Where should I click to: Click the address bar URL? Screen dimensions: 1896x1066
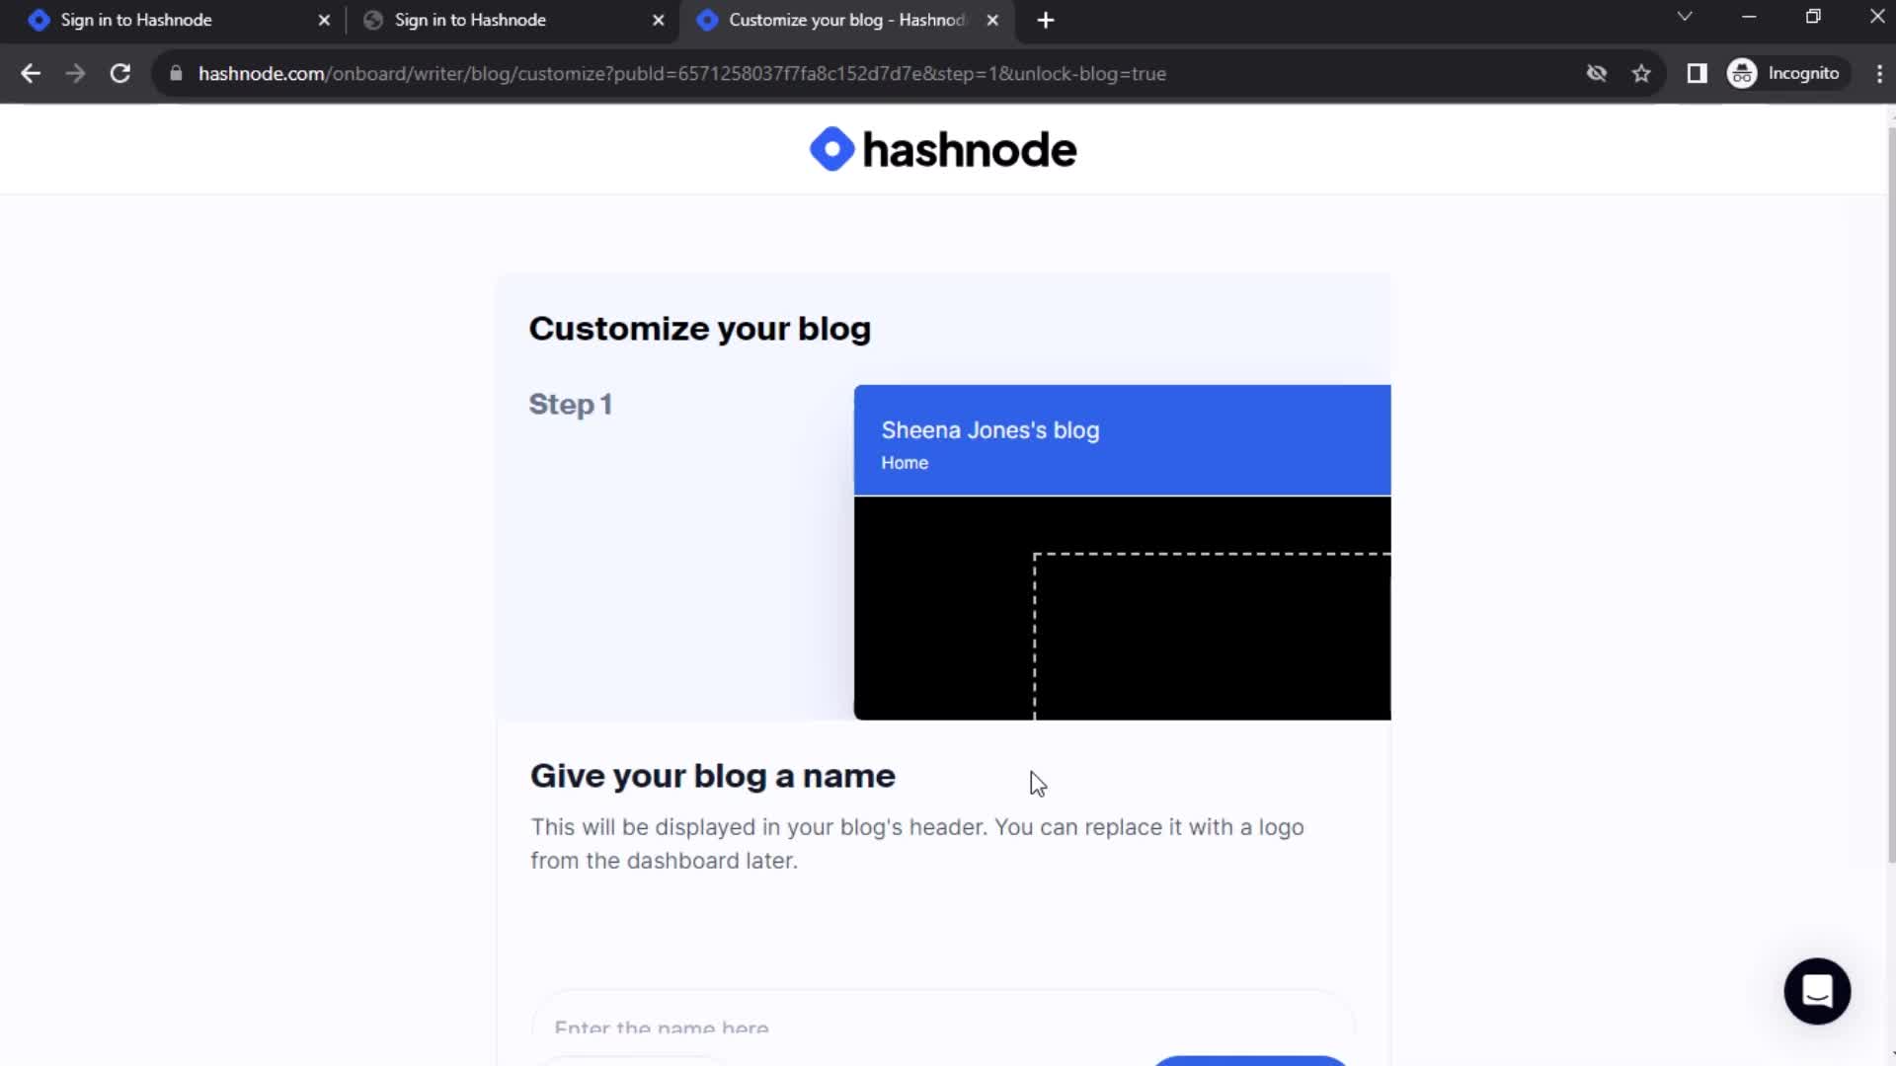pos(681,74)
